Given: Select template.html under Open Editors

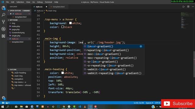Looking at the screenshot, I should [21, 17].
